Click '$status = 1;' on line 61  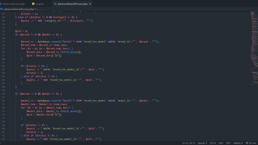click(35, 132)
